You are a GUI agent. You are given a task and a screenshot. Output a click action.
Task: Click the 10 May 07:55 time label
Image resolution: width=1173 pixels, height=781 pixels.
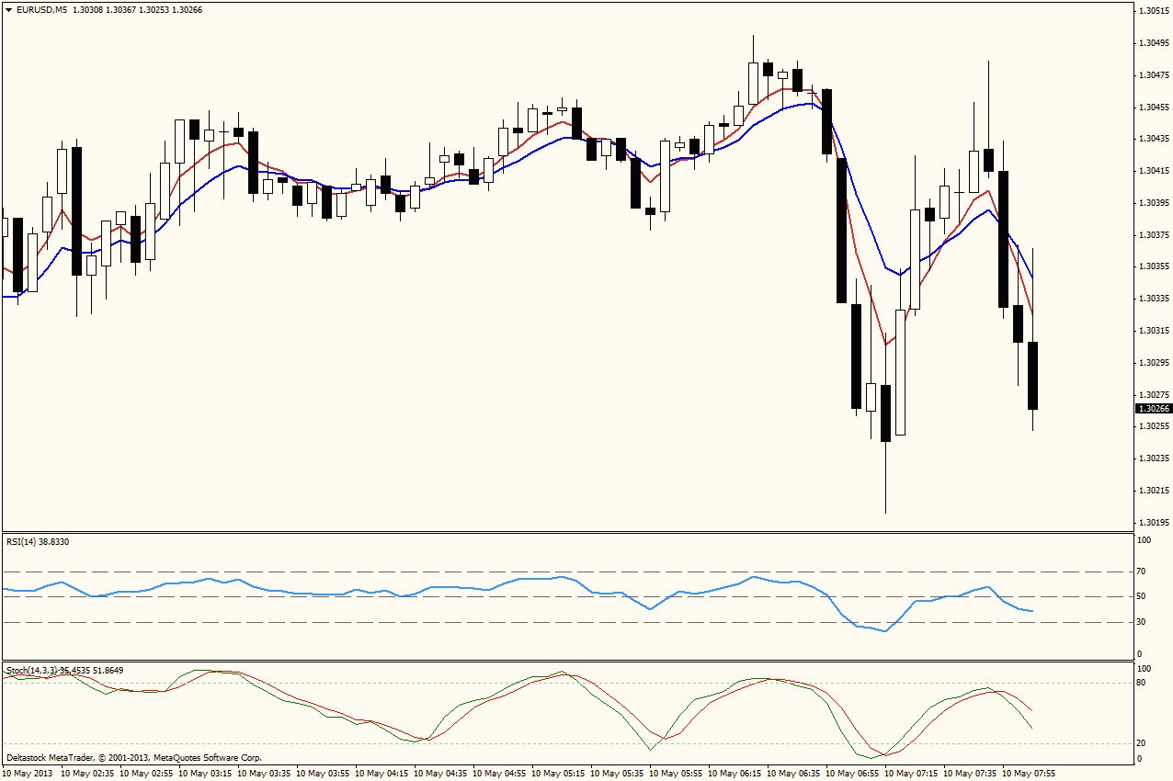coord(1029,774)
